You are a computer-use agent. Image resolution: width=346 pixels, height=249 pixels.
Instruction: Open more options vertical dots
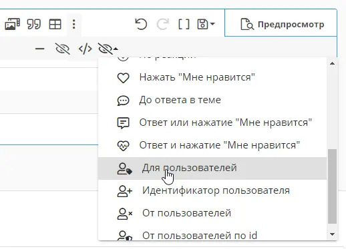[x=74, y=24]
